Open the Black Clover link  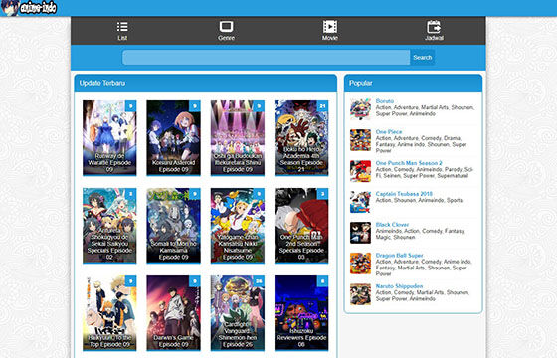(x=392, y=225)
